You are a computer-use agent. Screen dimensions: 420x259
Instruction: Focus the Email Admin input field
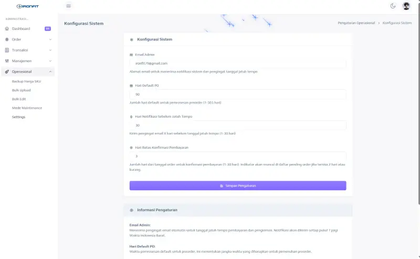[x=238, y=64]
